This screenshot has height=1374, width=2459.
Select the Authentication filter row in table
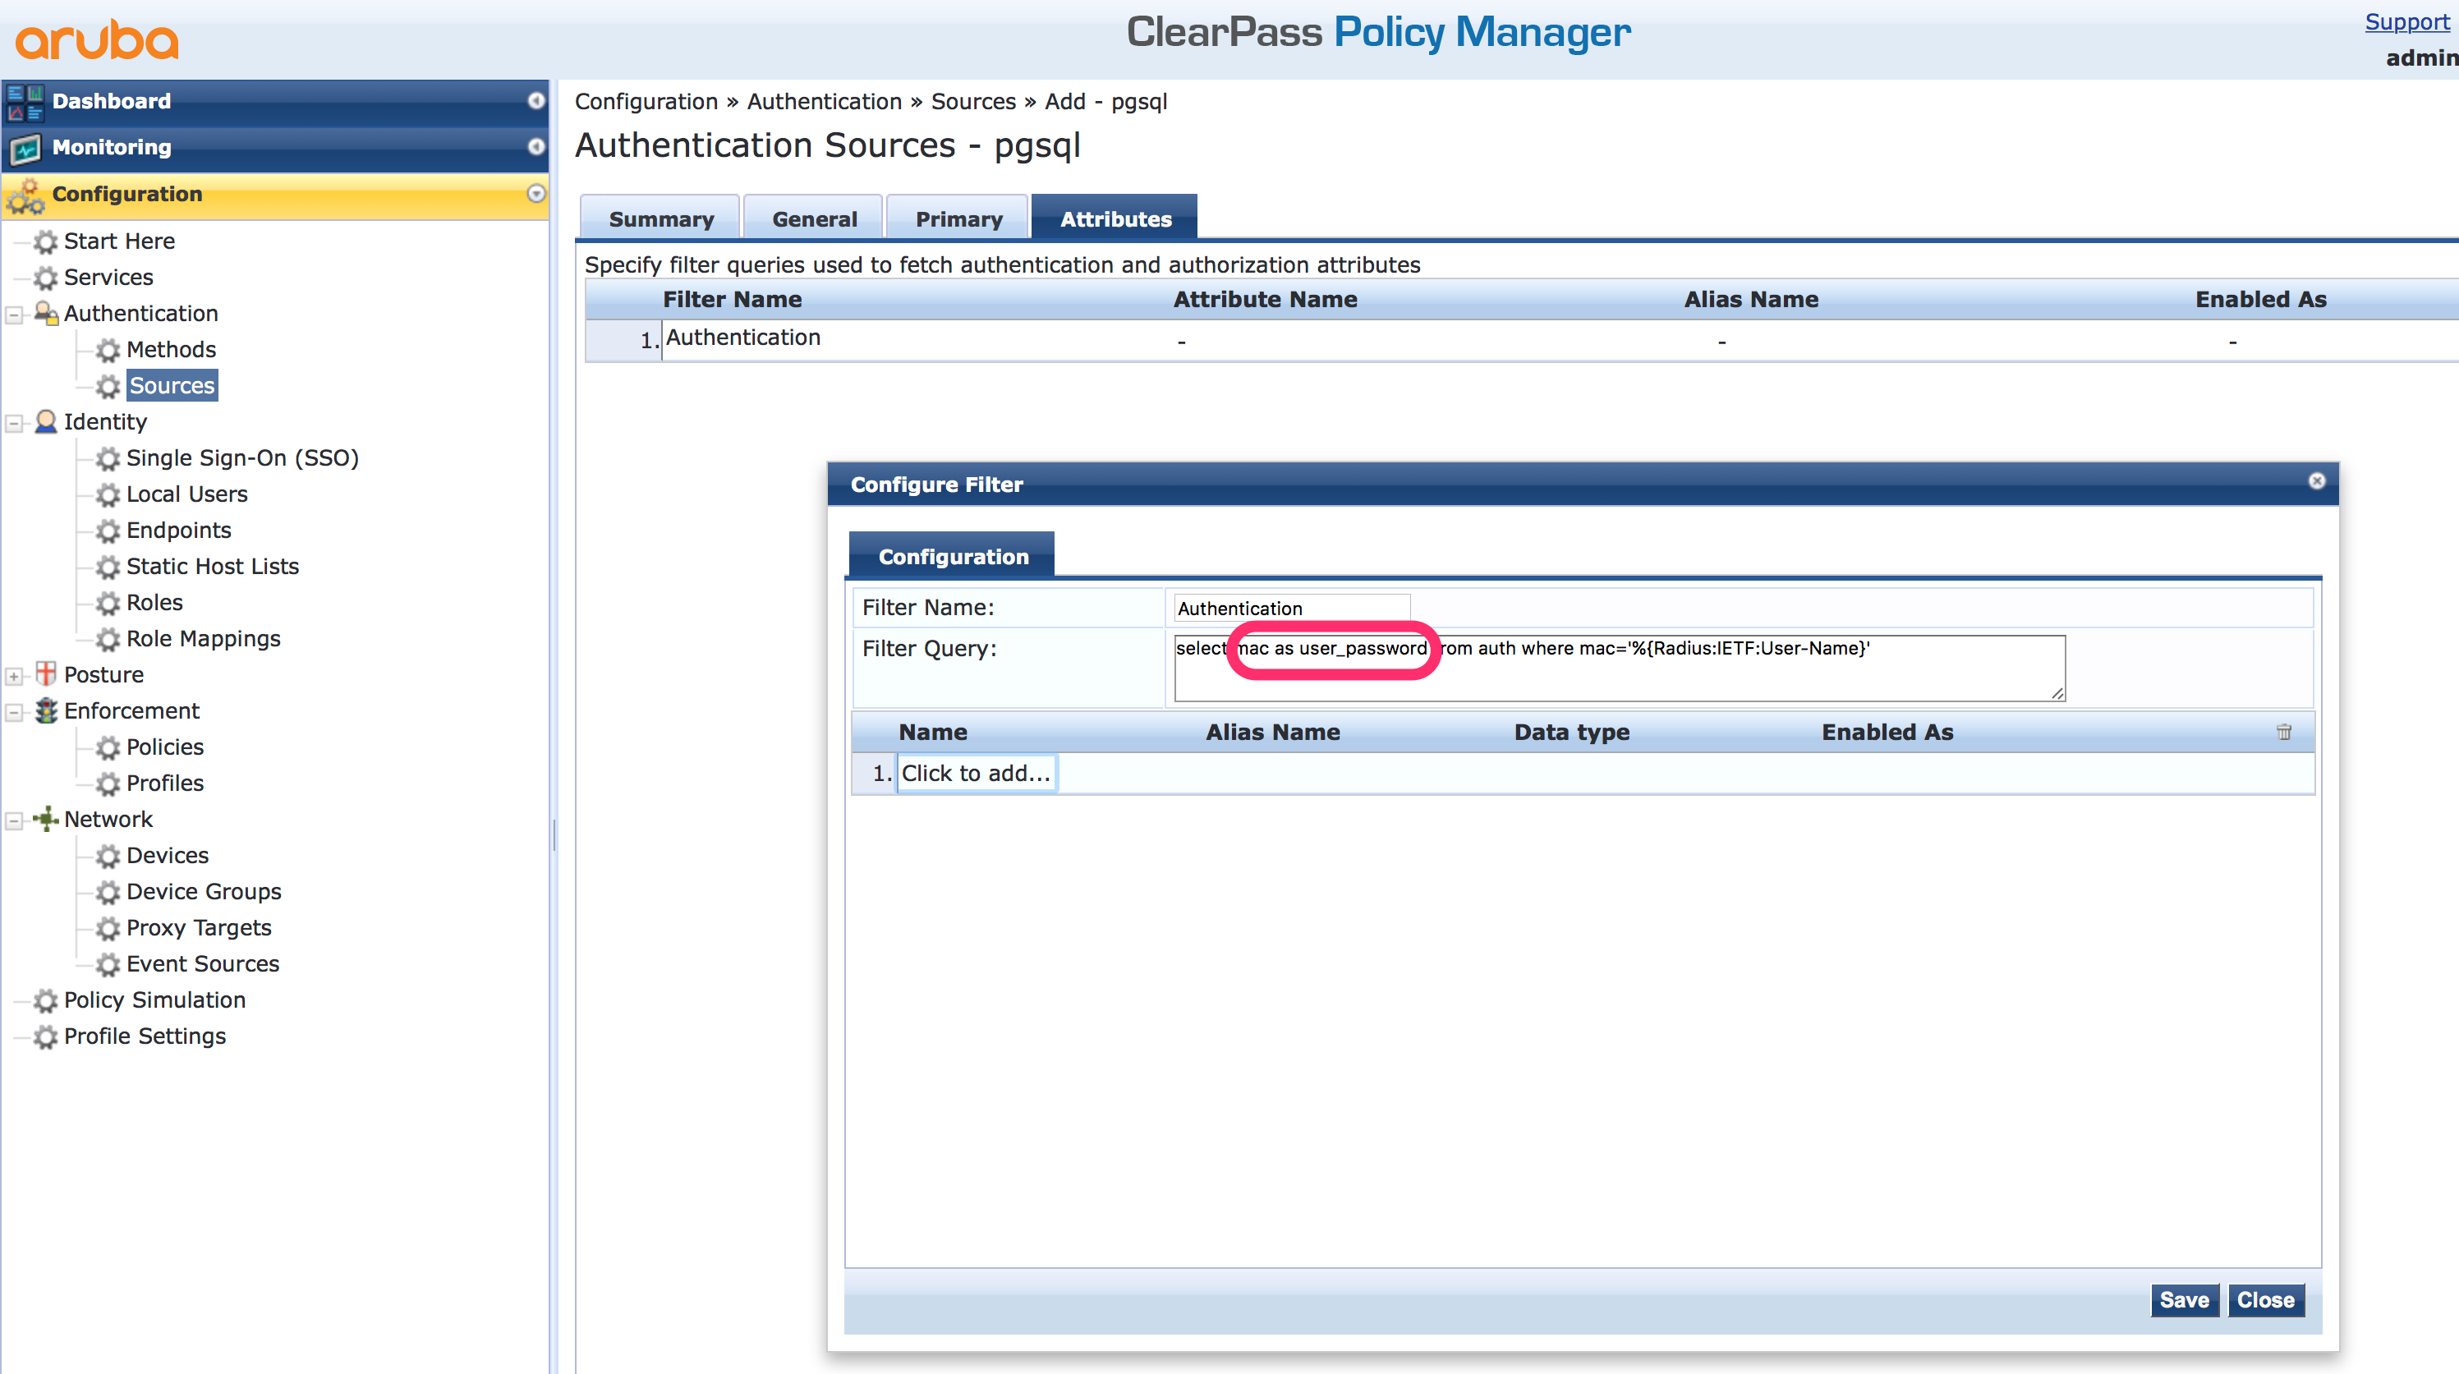click(x=1522, y=340)
